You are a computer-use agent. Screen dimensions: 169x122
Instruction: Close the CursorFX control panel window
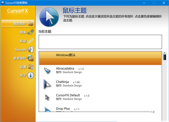coord(164,3)
